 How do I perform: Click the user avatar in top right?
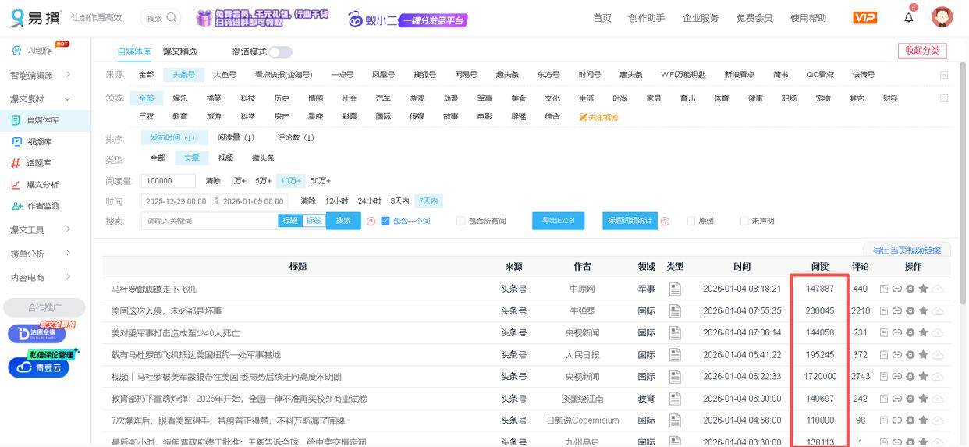pos(942,17)
